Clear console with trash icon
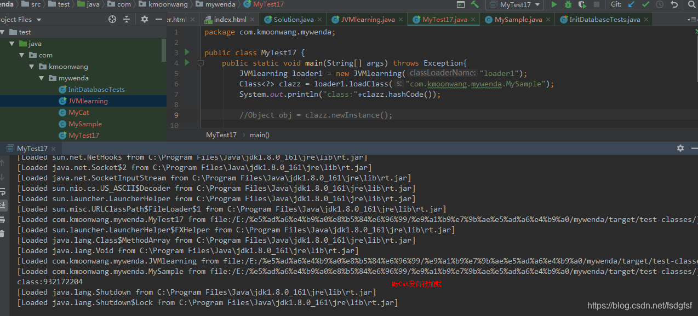The image size is (698, 316). click(x=3, y=233)
